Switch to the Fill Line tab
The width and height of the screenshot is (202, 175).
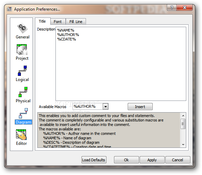pyautogui.click(x=76, y=22)
